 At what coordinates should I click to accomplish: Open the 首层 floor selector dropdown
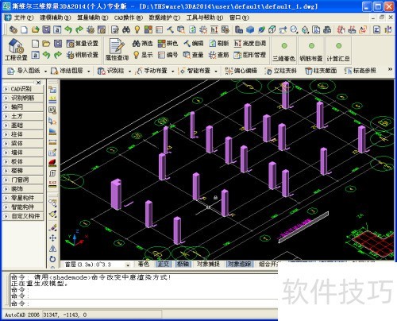point(98,265)
